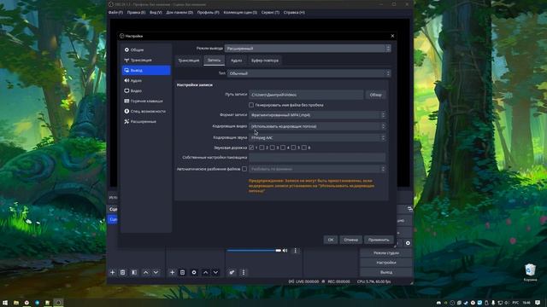This screenshot has height=307, width=547.
Task: Click the Отмена button
Action: 350,240
